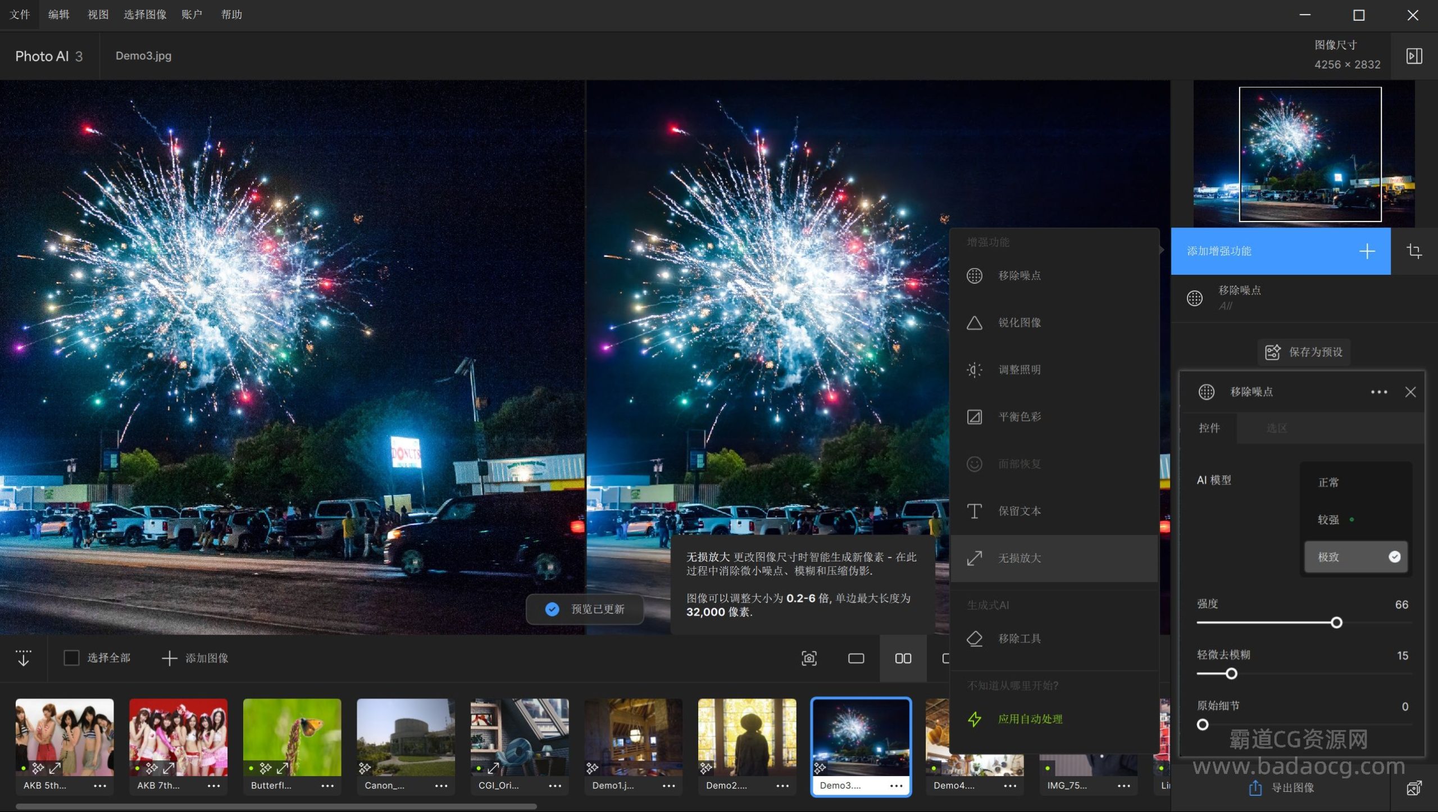Select the 极致 AI model
Screen dimensions: 1438x812
point(1355,557)
